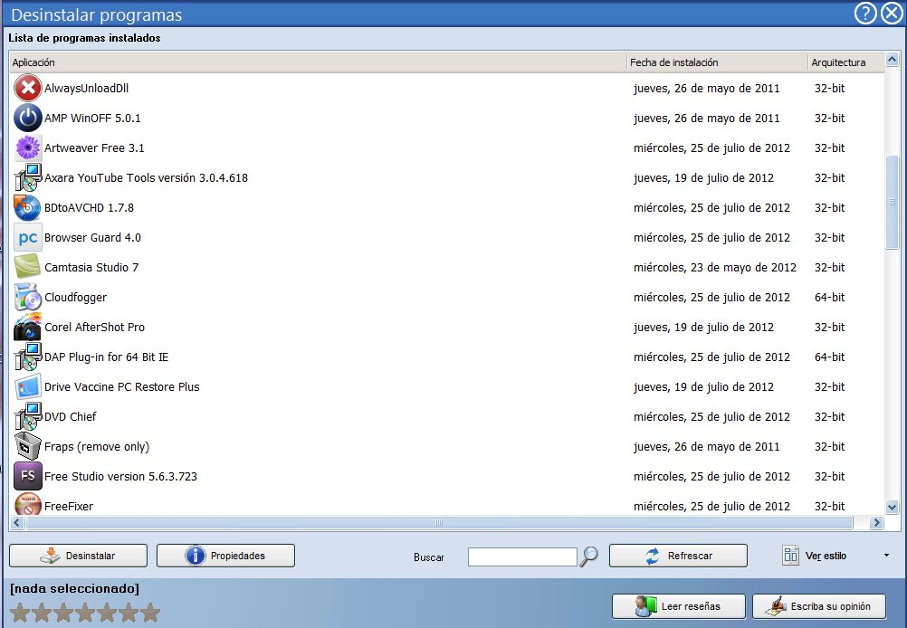Screen dimensions: 907x628
Task: Click Refrescar to reload the list
Action: (678, 556)
